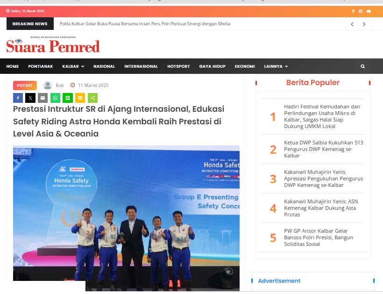Viewport: 383px width, 294px height.
Task: Click the Potret category badge
Action: [x=25, y=86]
